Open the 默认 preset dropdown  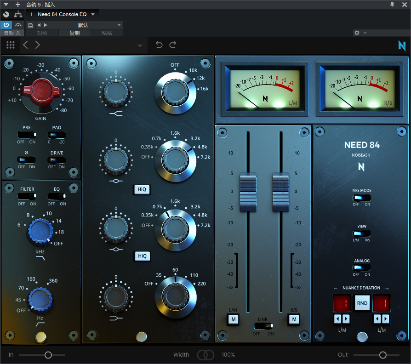point(86,25)
